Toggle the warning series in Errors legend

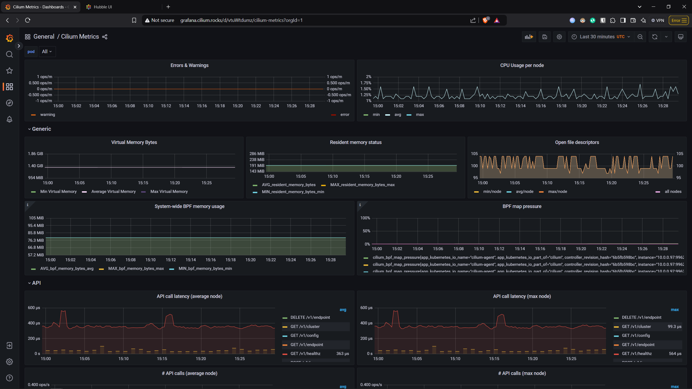[48, 115]
